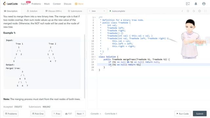Switch to the Submissions tab
Image resolution: width=210 pixels, height=118 pixels.
pyautogui.click(x=75, y=11)
